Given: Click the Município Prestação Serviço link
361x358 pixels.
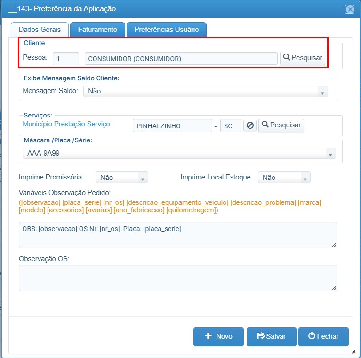Looking at the screenshot, I should click(x=67, y=124).
